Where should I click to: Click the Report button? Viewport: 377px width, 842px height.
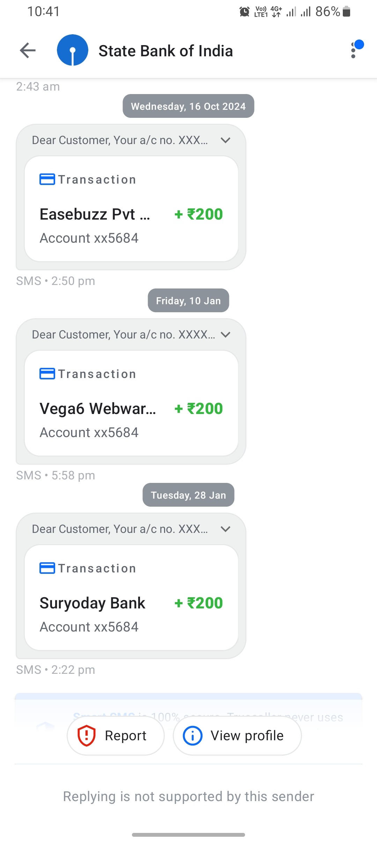[x=116, y=736]
